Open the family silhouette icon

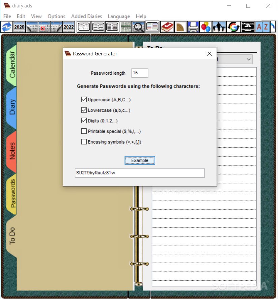pyautogui.click(x=219, y=27)
